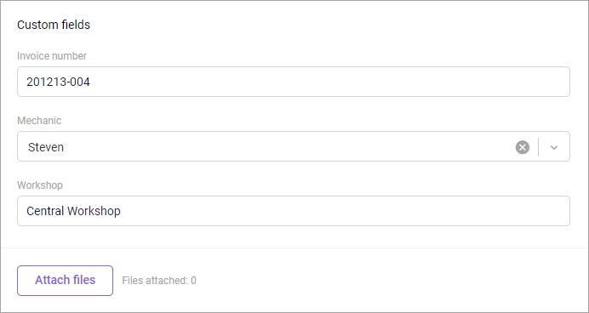Click the Workshop field label

[x=40, y=185]
